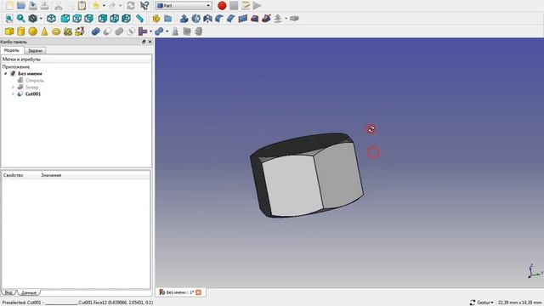The image size is (544, 306).
Task: Click Fit all content view icon
Action: coord(9,19)
